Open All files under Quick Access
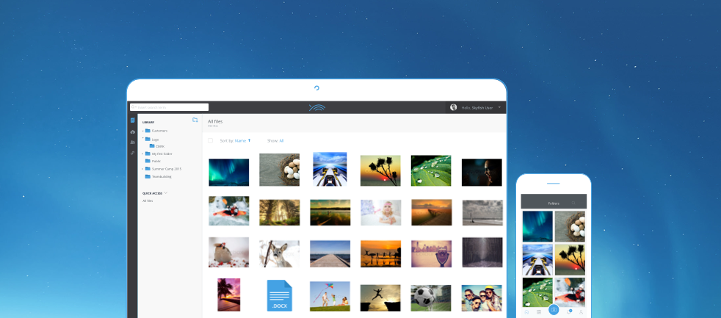 [148, 200]
